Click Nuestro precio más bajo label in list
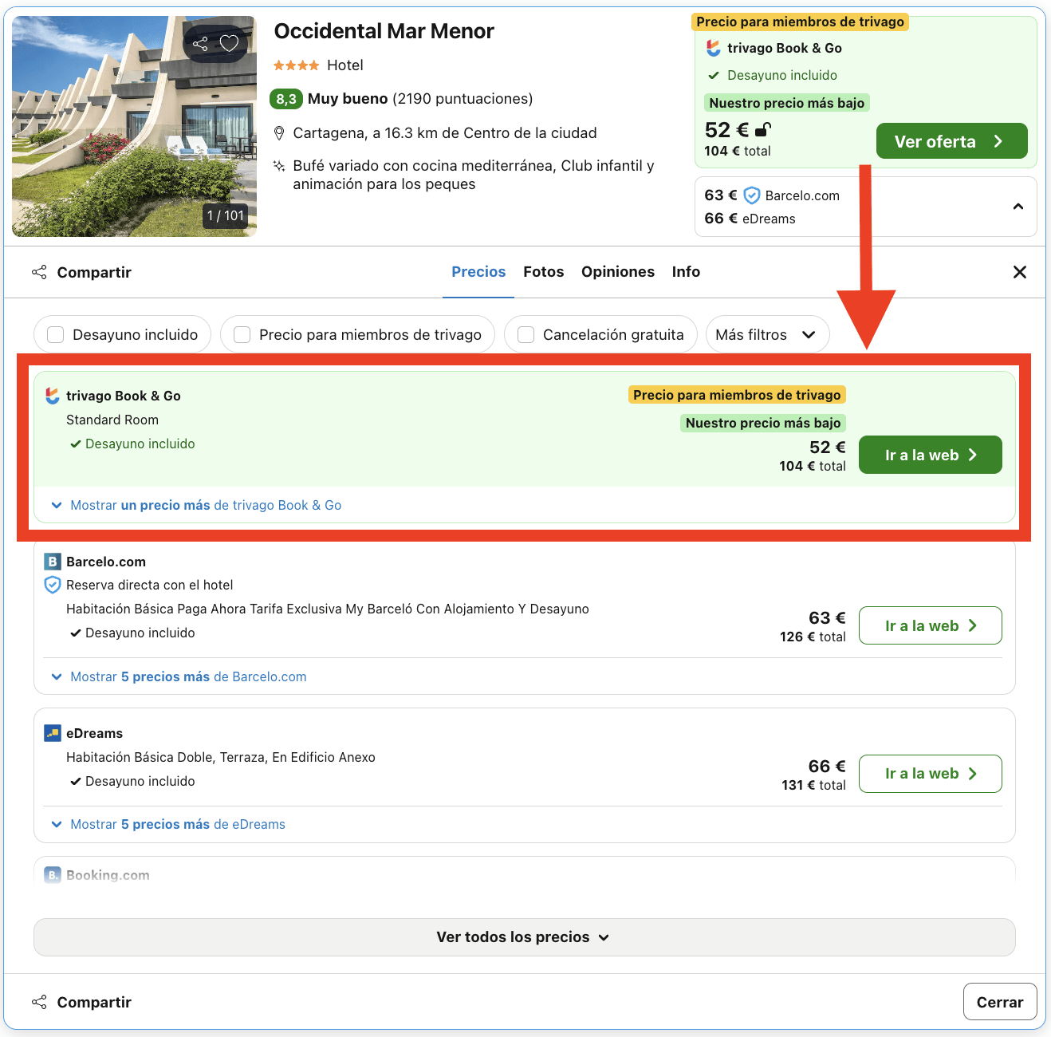The image size is (1051, 1037). point(763,423)
